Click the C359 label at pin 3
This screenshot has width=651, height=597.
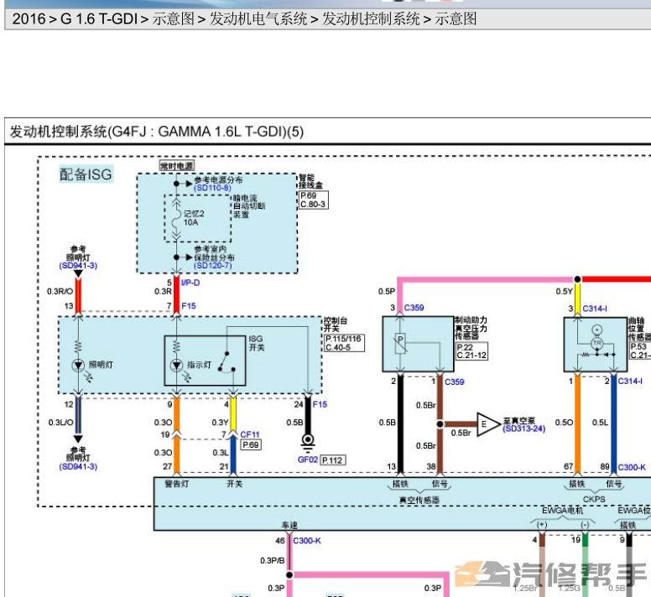pos(414,308)
